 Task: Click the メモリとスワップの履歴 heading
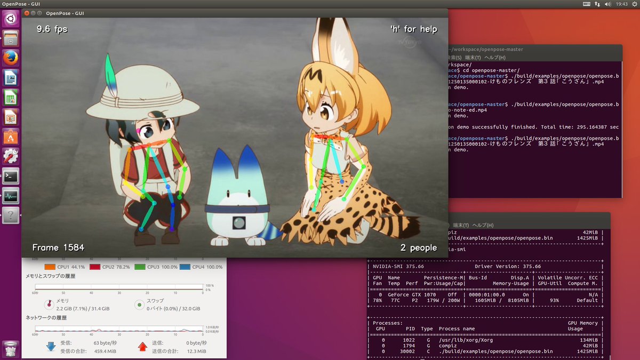[x=51, y=276]
